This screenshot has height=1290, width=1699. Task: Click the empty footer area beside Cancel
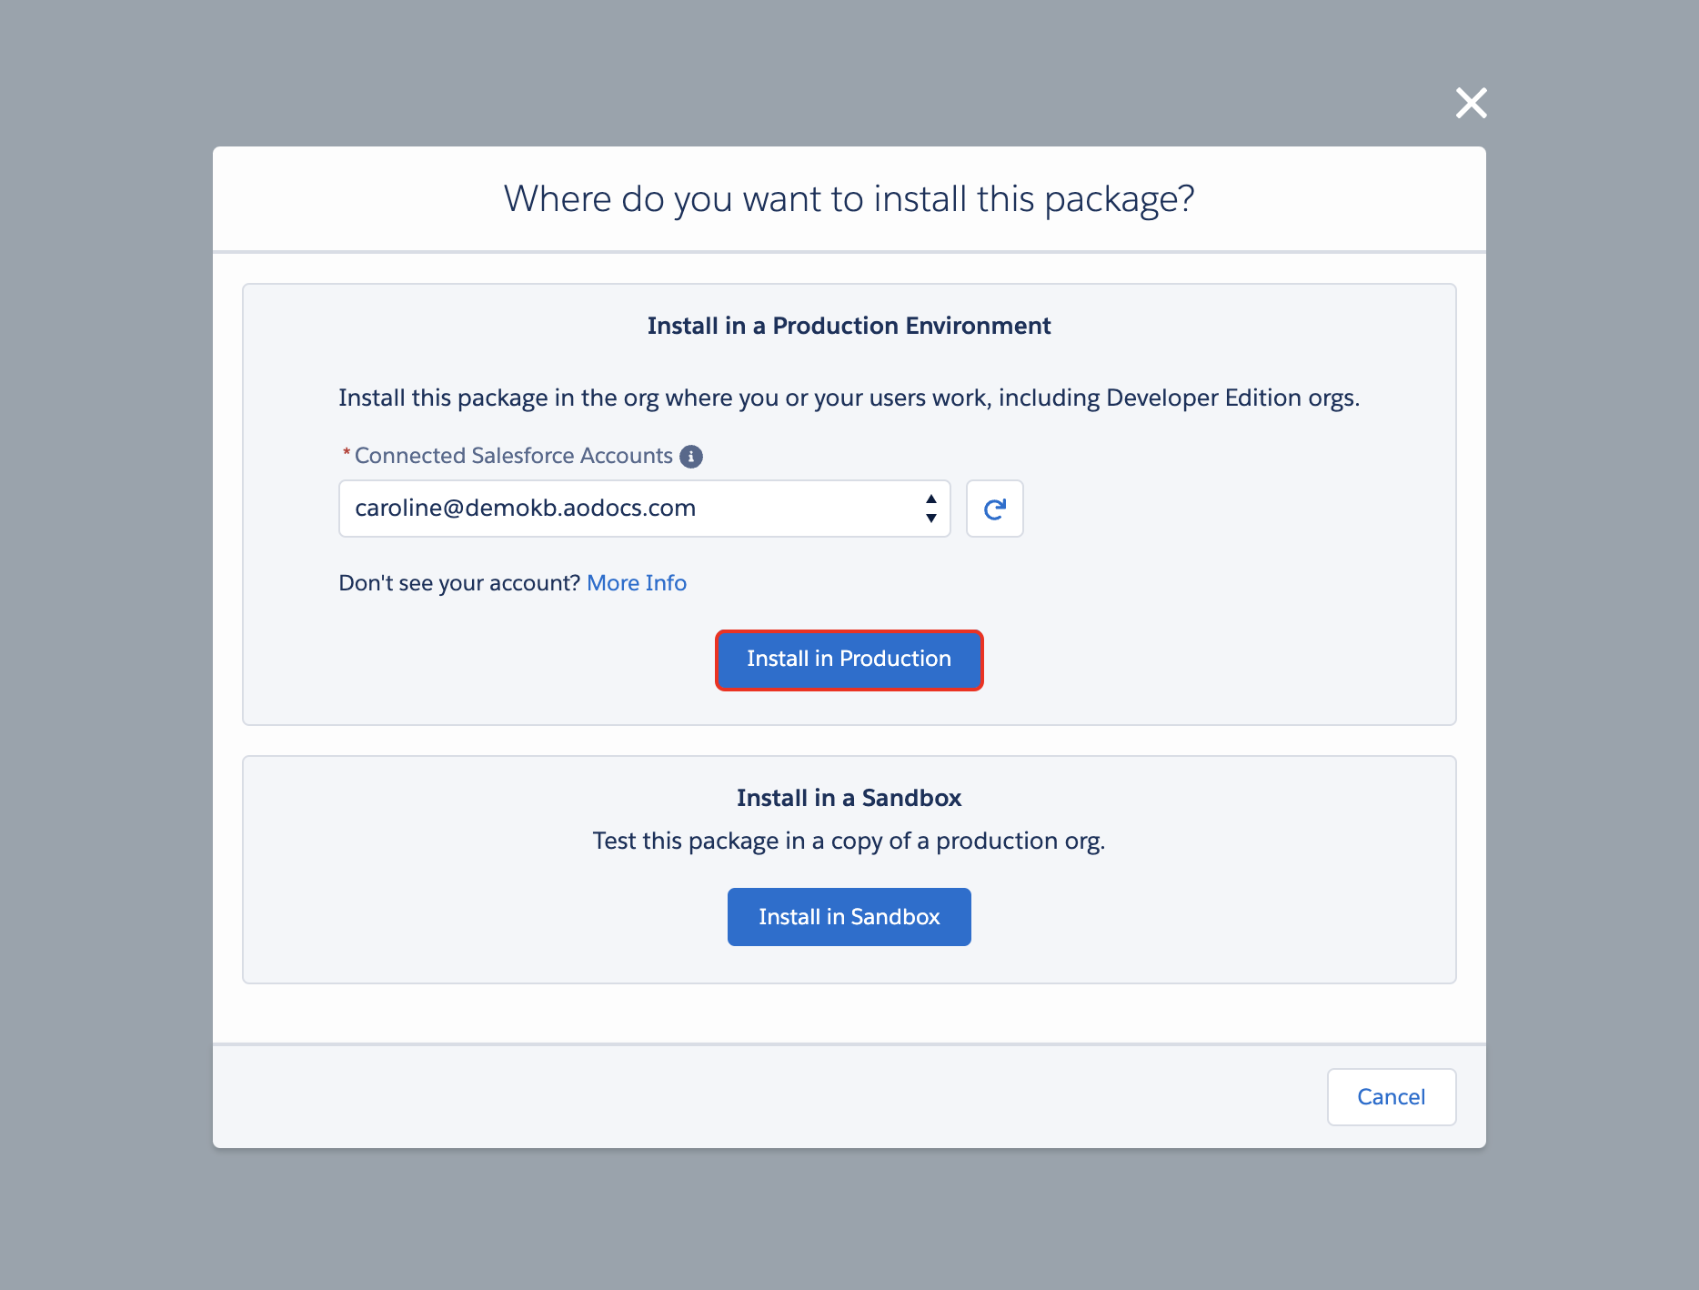[728, 1097]
